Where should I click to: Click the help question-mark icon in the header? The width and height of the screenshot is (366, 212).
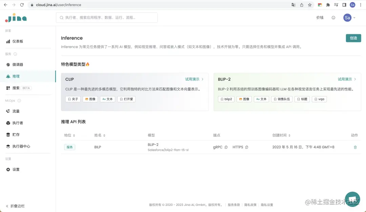334,17
